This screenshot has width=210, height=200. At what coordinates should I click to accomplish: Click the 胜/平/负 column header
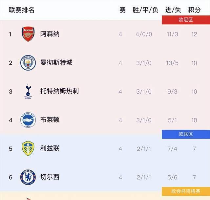(145, 10)
